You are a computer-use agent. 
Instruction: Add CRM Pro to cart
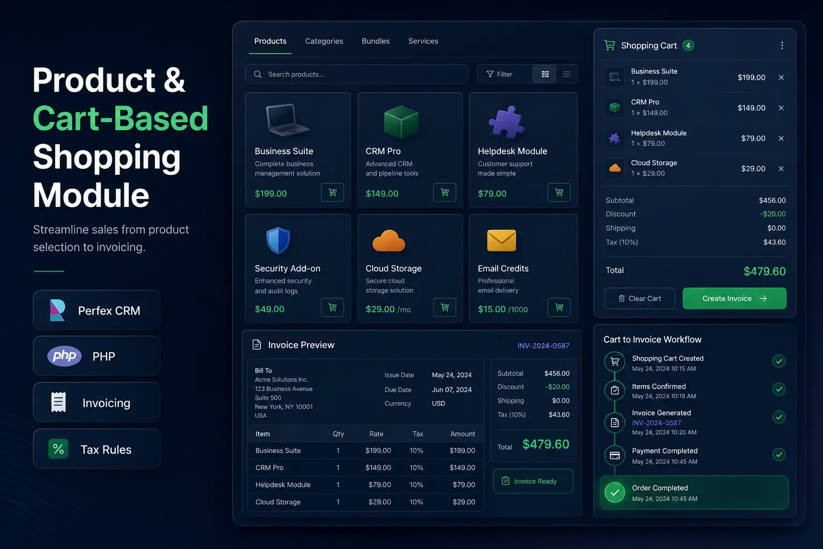click(x=445, y=192)
